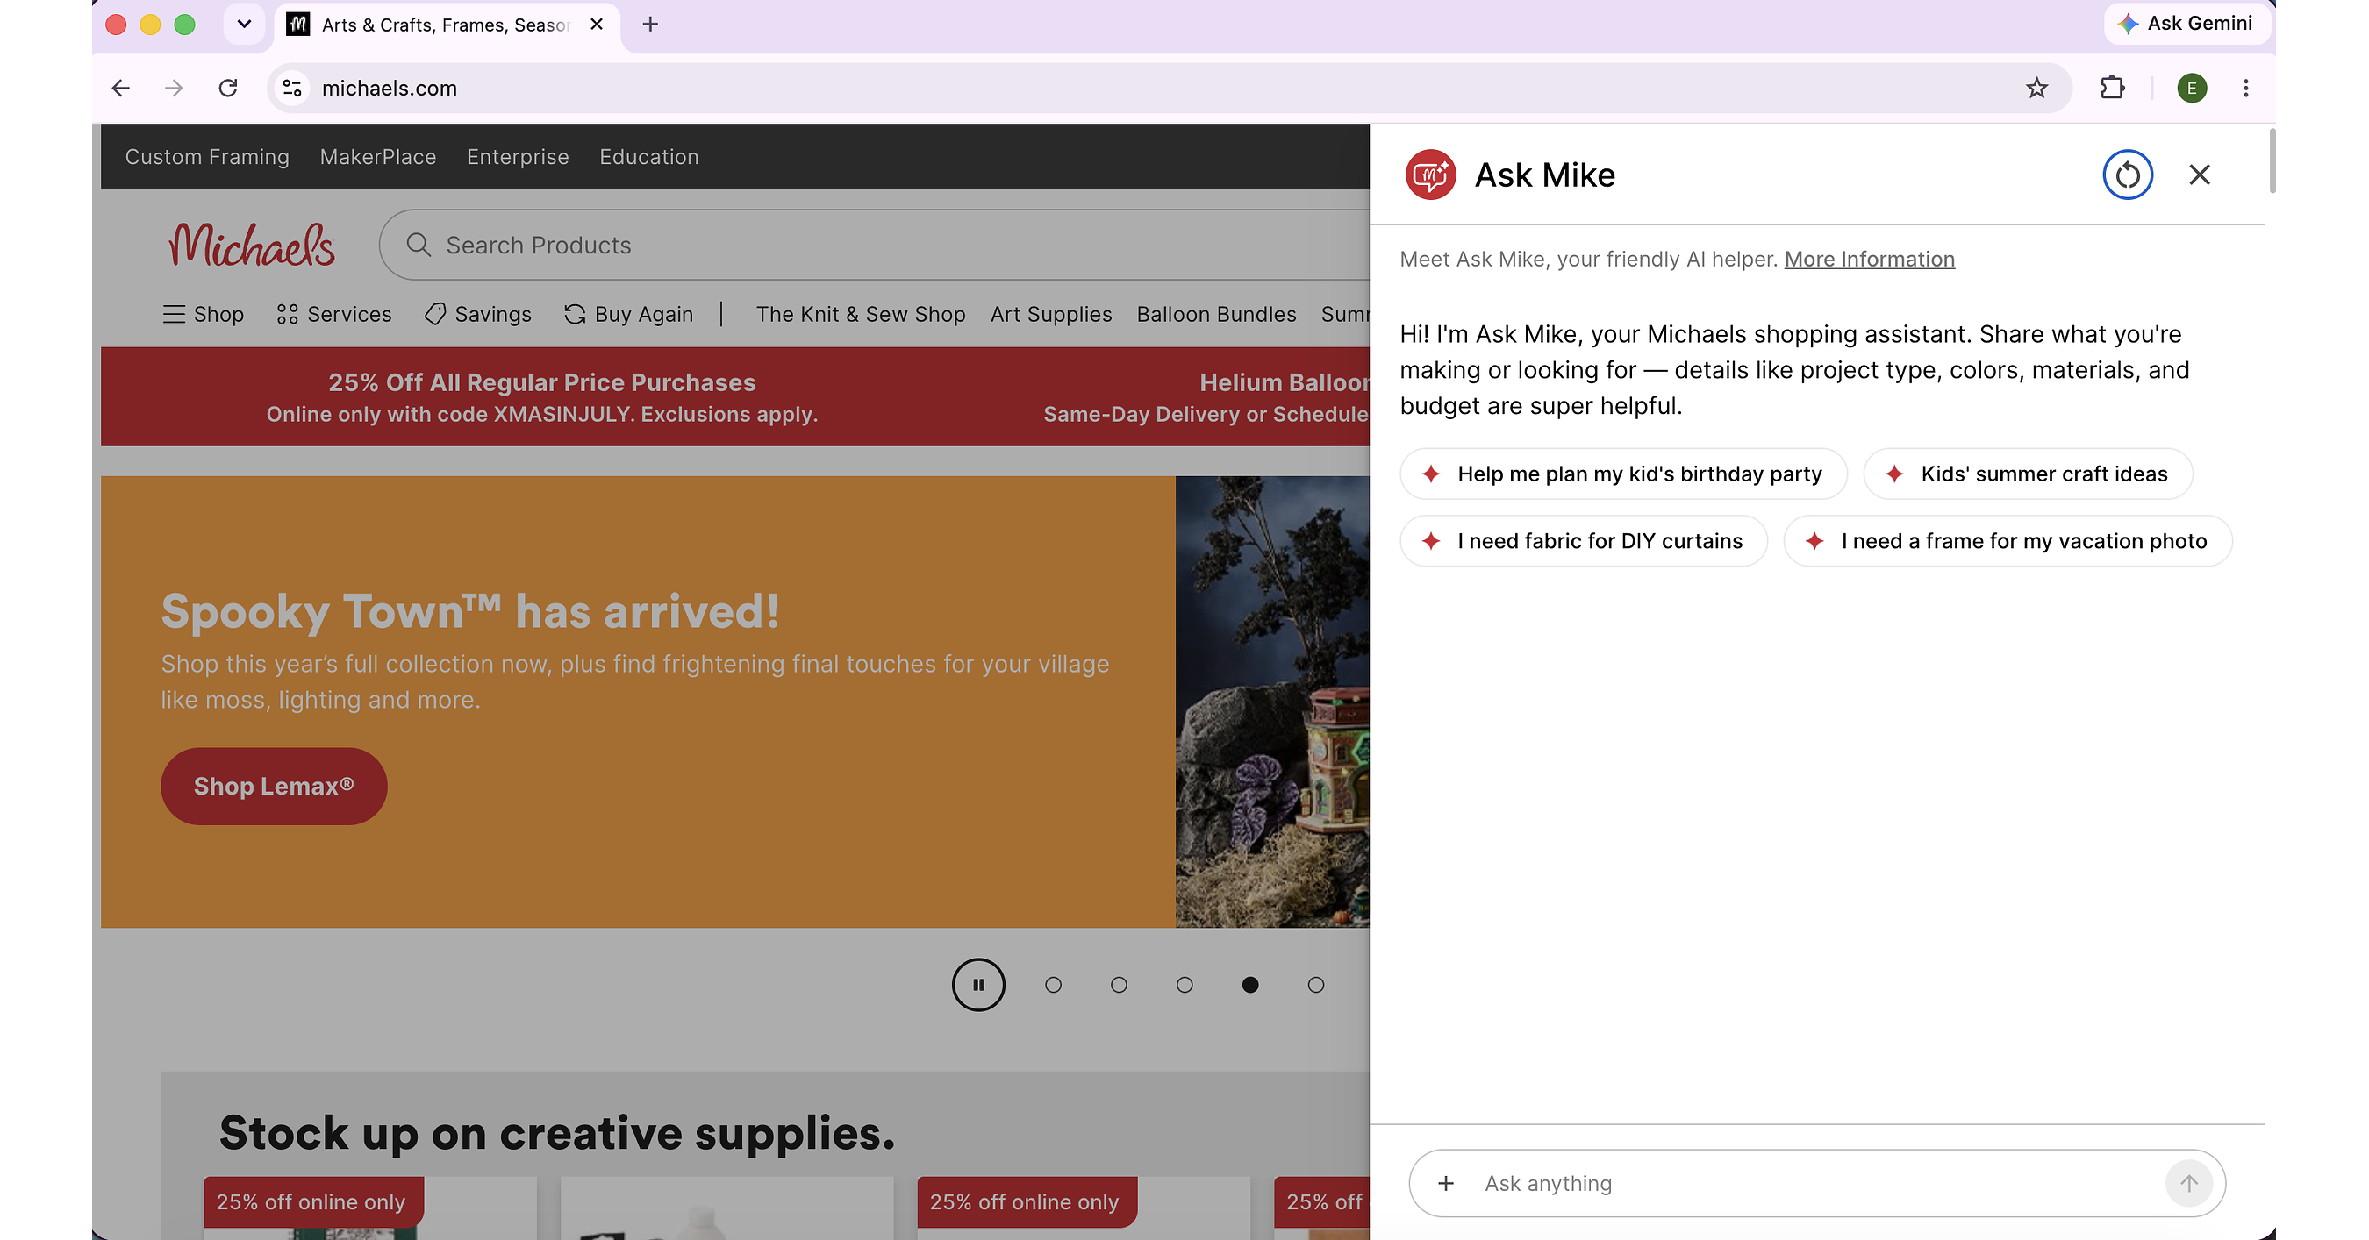Bookmark this page with the star icon
This screenshot has height=1240, width=2369.
[x=2037, y=89]
